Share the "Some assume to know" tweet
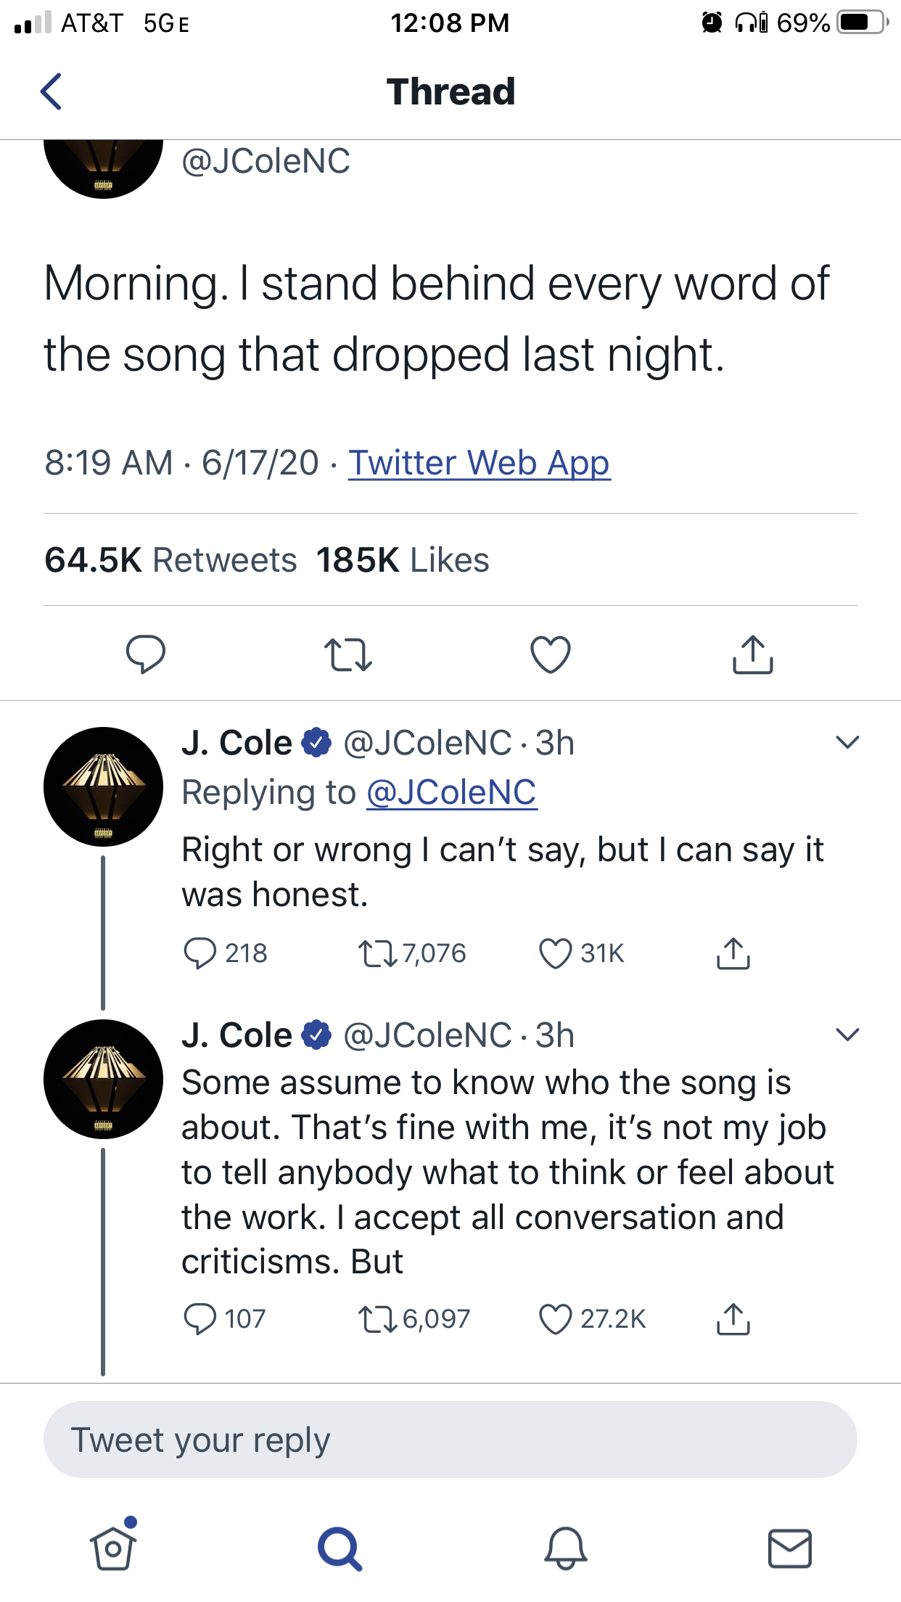Image resolution: width=901 pixels, height=1602 pixels. click(x=733, y=1319)
